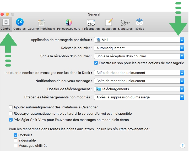189x151 pixels.
Task: Enable 'Ajouter automatiquement des invitations à Calendrier'
Action: [11, 107]
